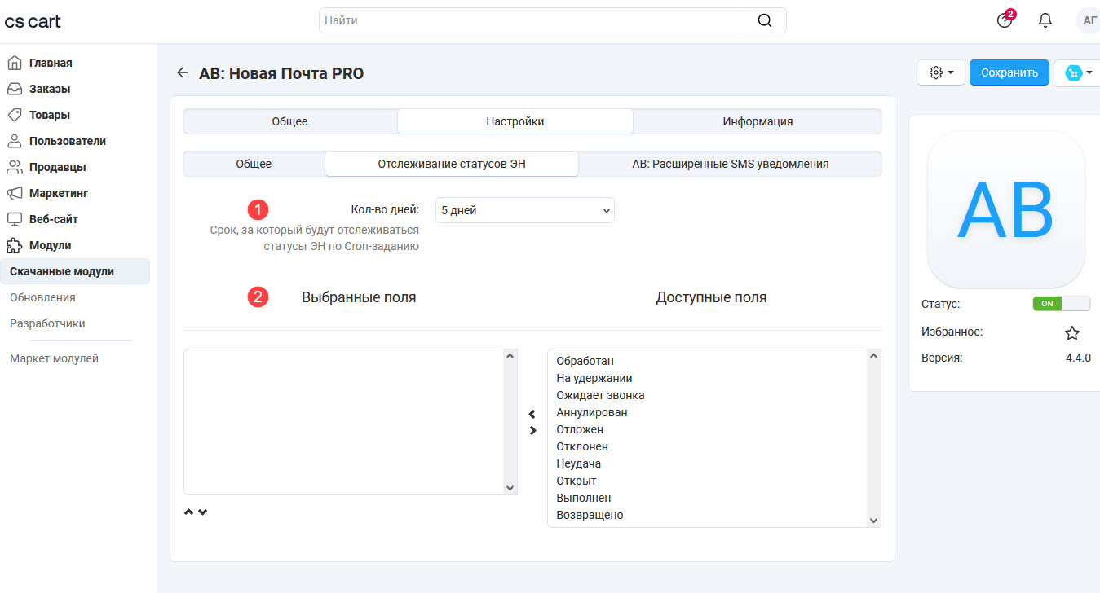Open the notifications bell icon
Screen dimensions: 1100x593
[x=1045, y=20]
